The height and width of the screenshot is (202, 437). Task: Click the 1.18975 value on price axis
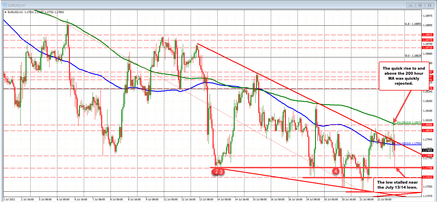pos(428,16)
